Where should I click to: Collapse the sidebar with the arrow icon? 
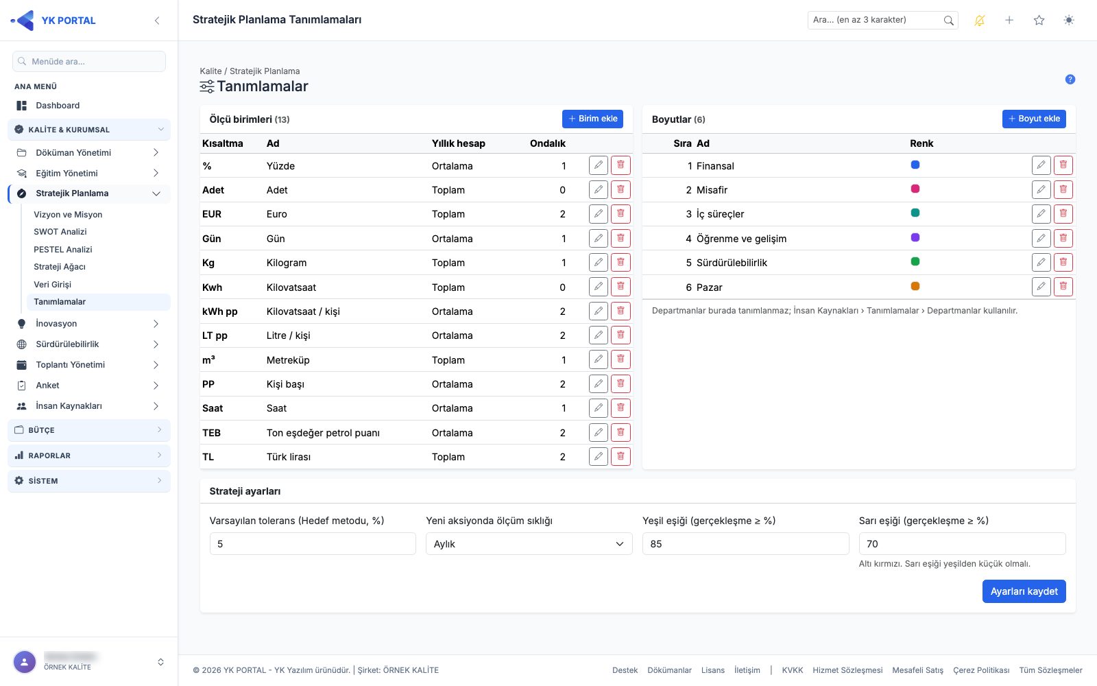coord(157,21)
